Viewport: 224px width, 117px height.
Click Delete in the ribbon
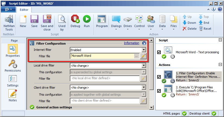(x=190, y=29)
